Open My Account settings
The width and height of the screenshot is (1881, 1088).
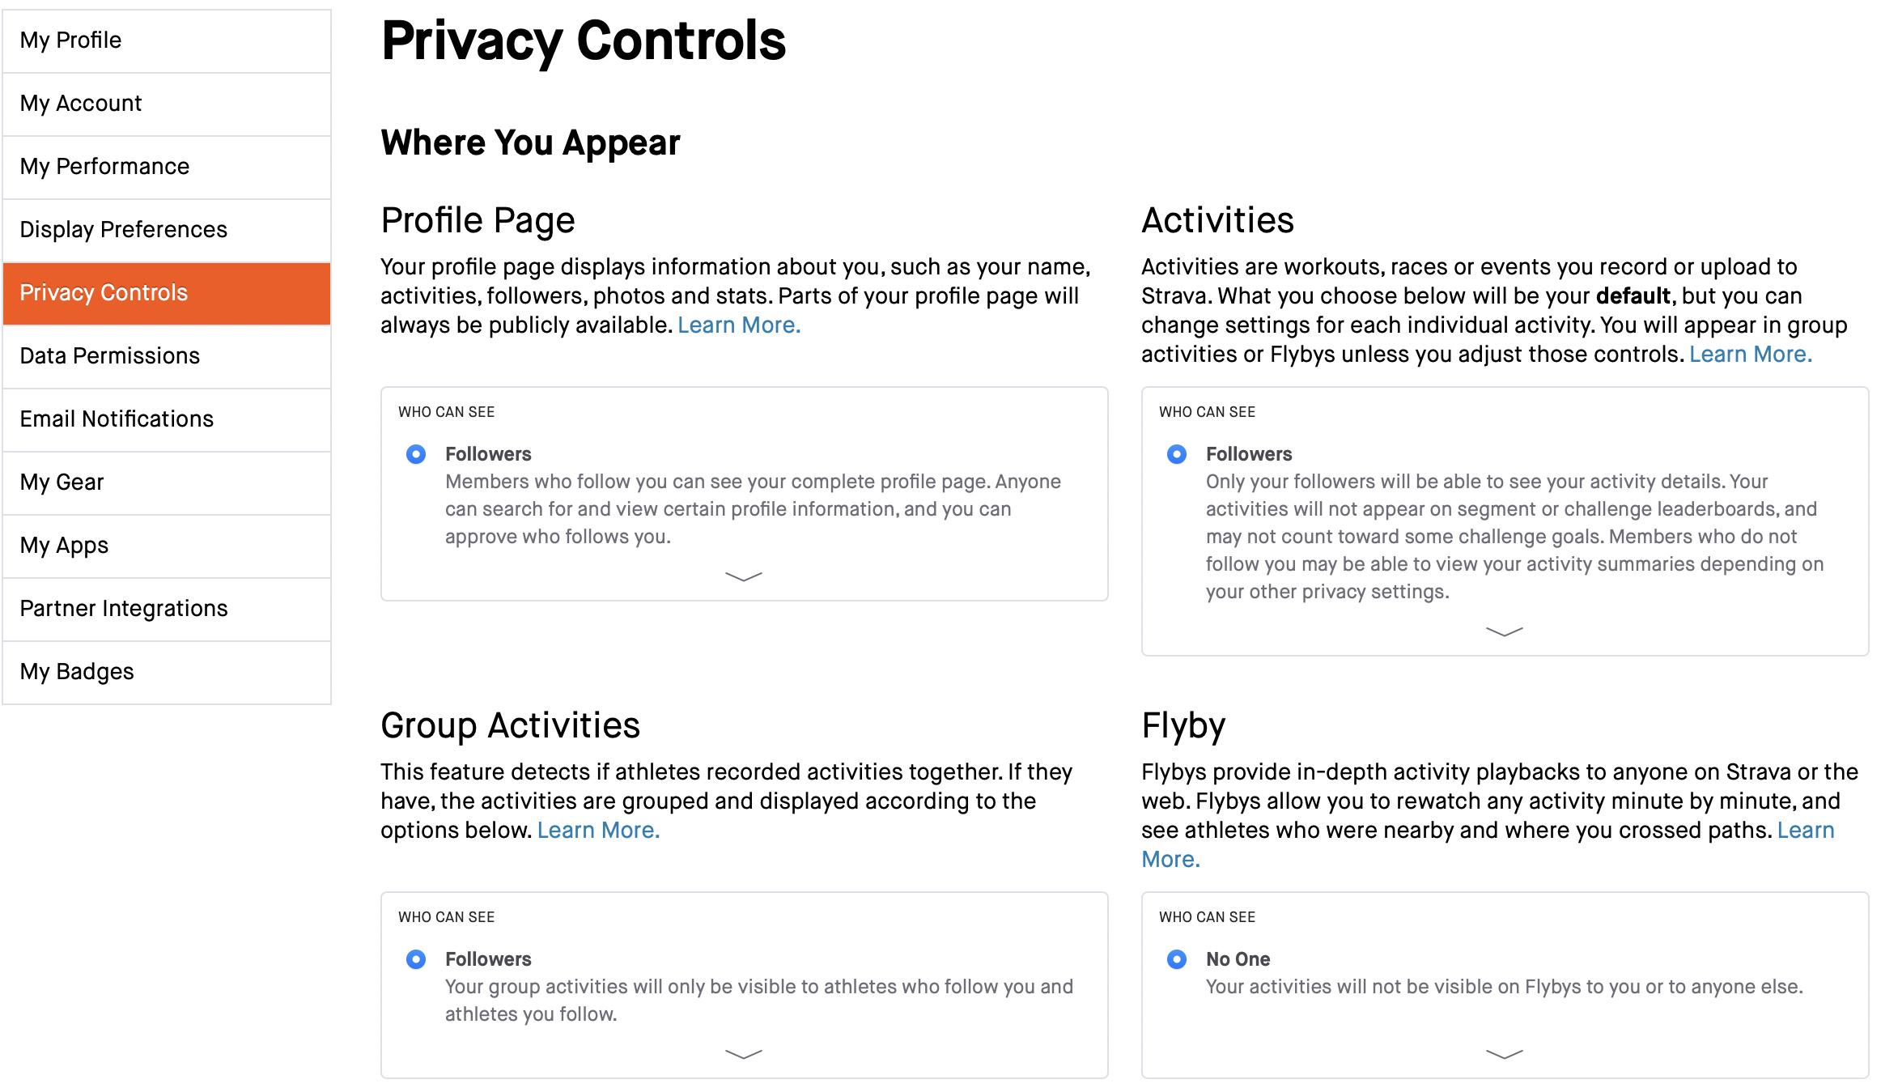(167, 104)
